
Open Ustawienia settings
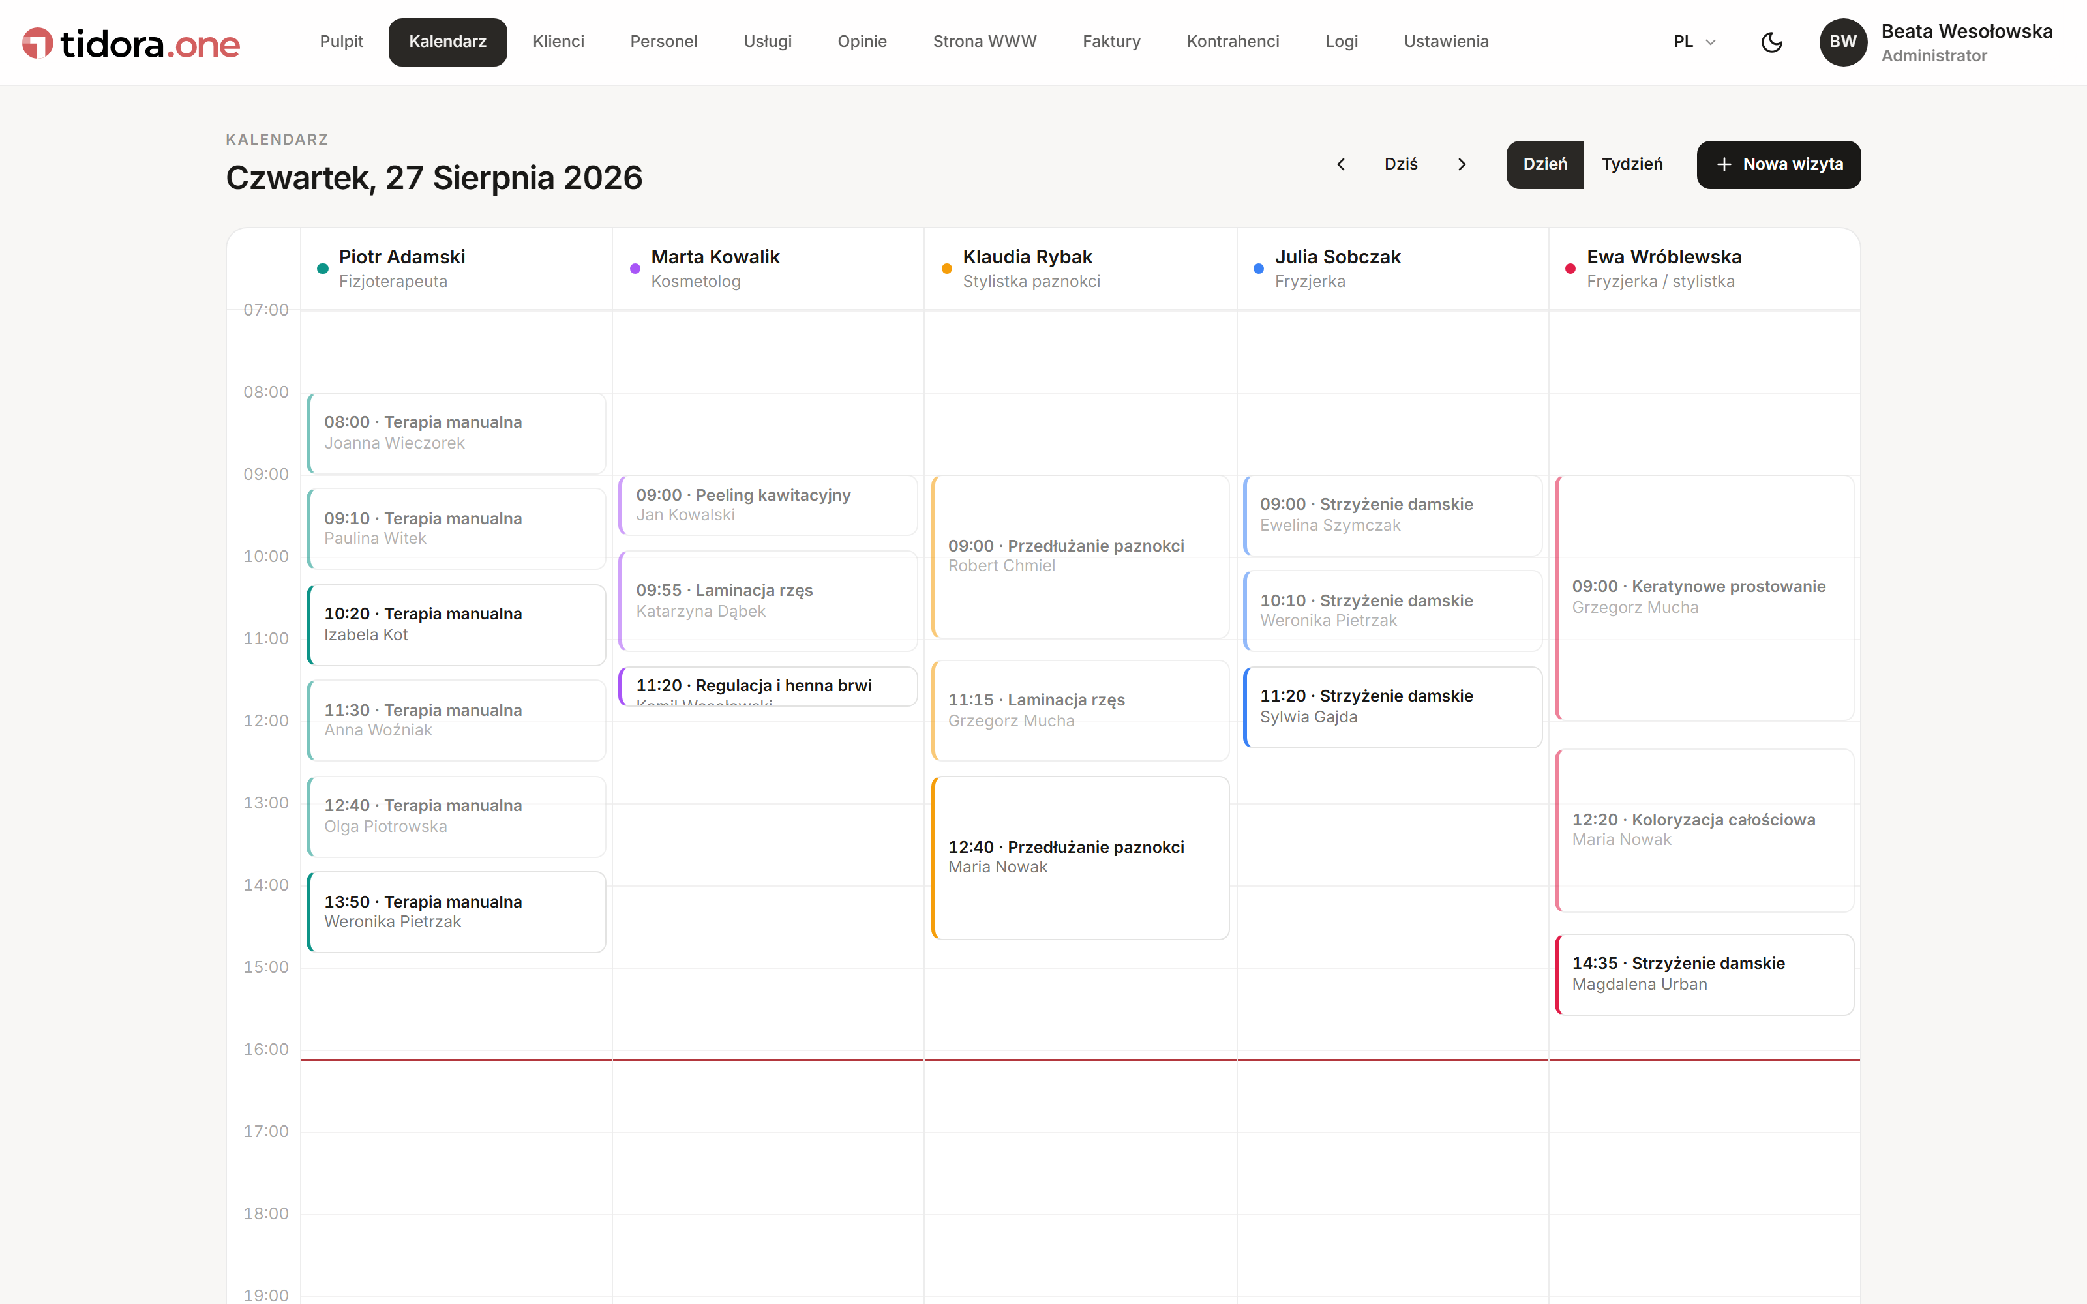pos(1445,42)
